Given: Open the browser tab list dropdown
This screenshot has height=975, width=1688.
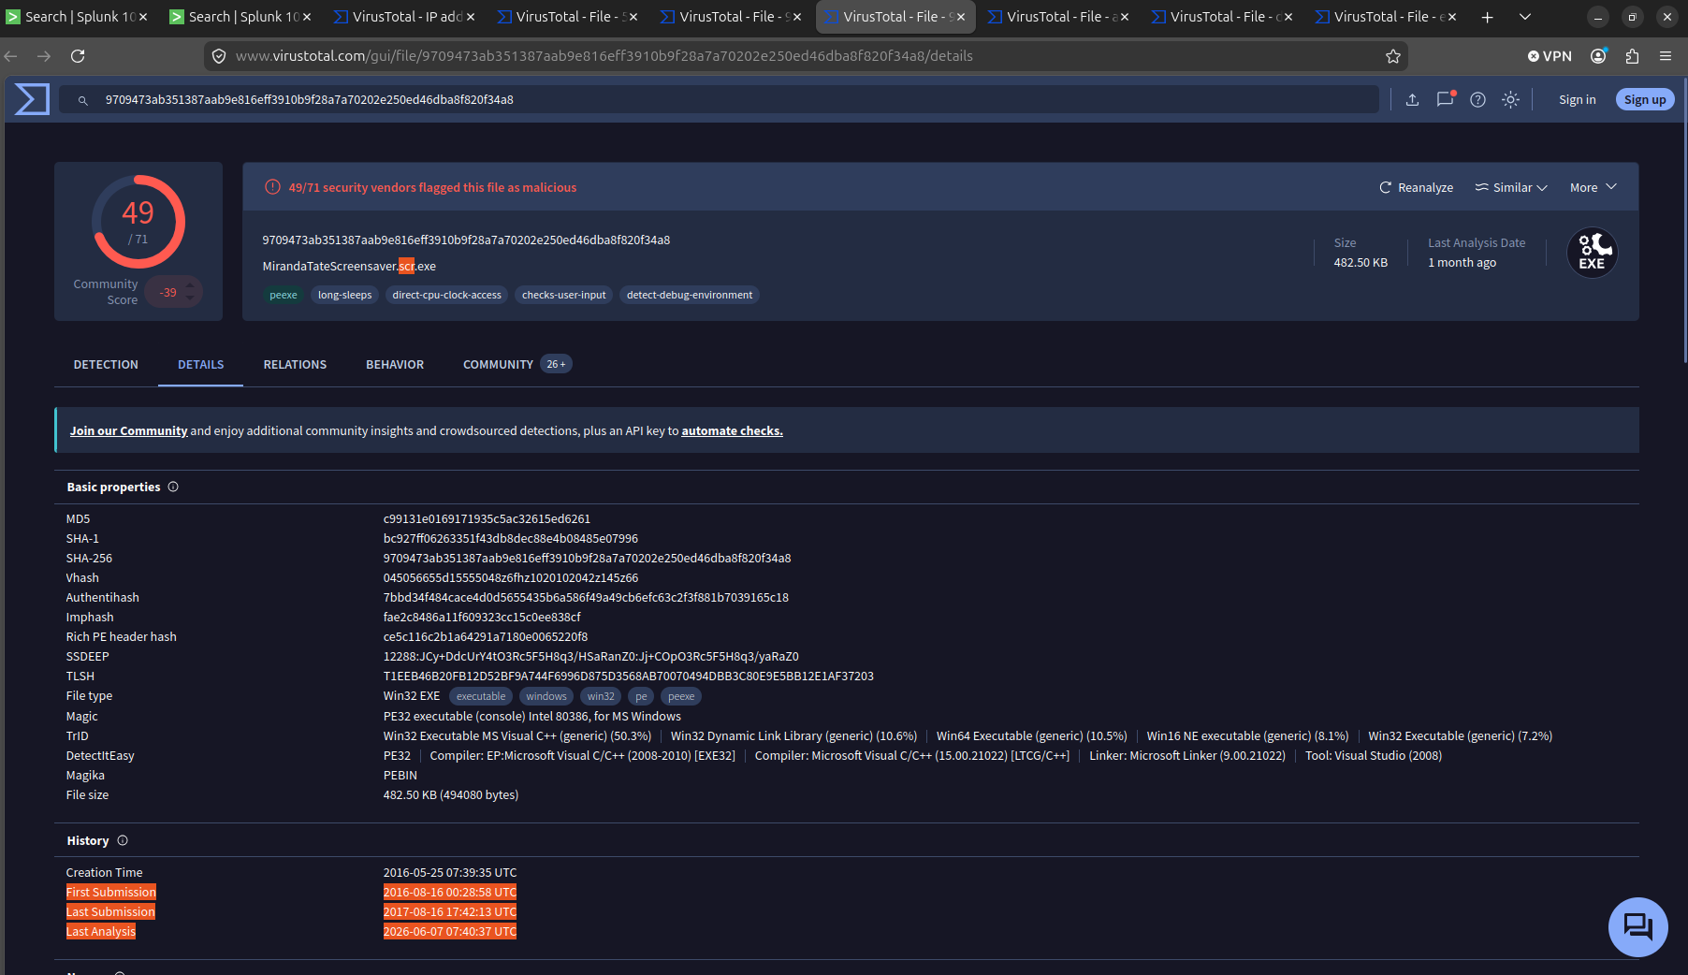Looking at the screenshot, I should click(1525, 17).
